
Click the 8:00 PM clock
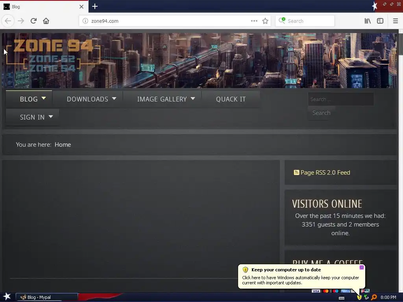[x=388, y=297]
